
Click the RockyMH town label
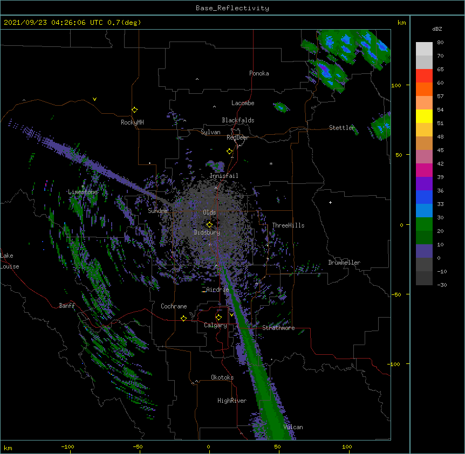tap(132, 122)
